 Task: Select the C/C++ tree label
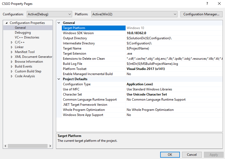[x=20, y=42]
